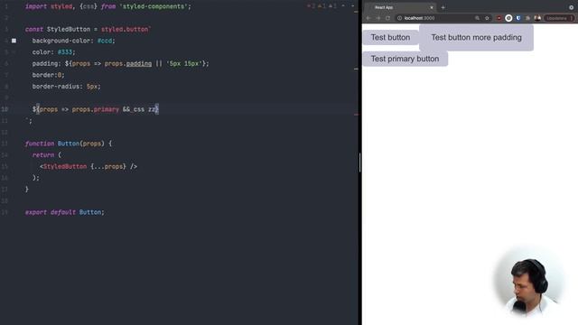Viewport: 578px width, 325px height.
Task: Open the browser three-dot menu
Action: click(x=572, y=18)
